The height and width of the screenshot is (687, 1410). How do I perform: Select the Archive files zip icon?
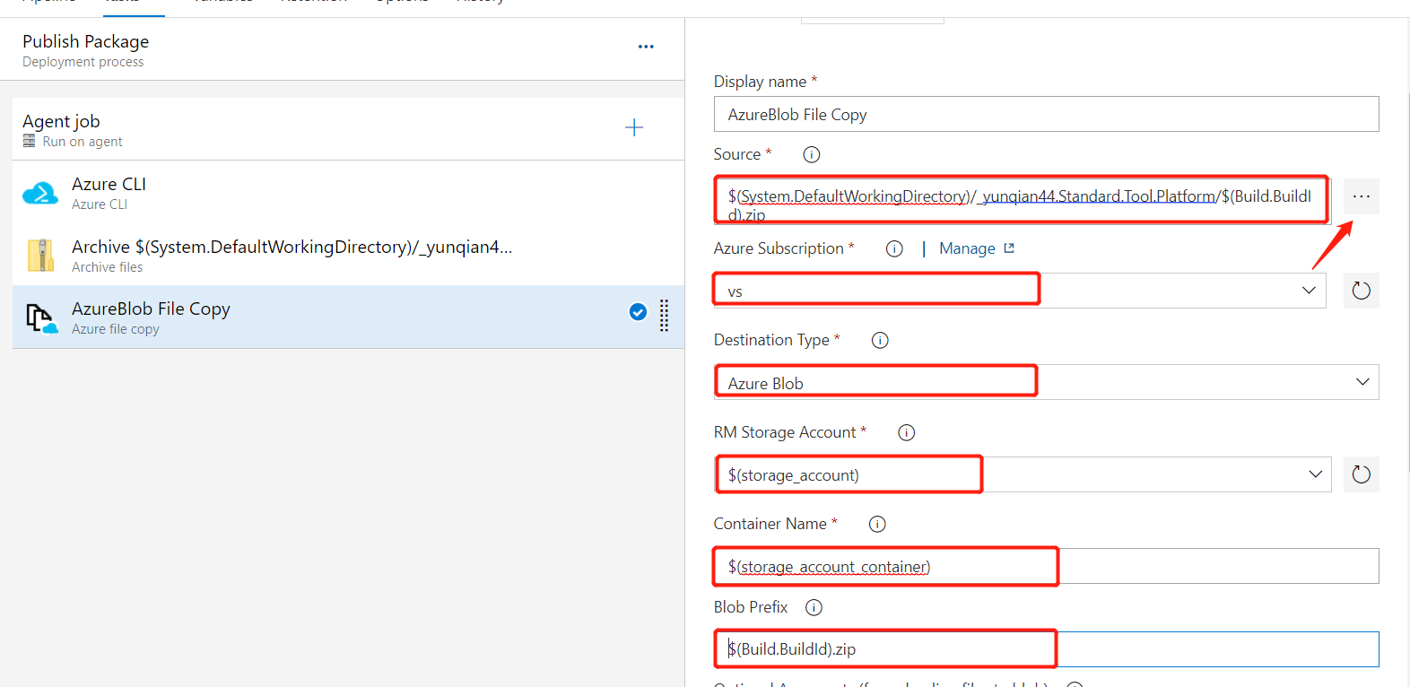click(40, 256)
